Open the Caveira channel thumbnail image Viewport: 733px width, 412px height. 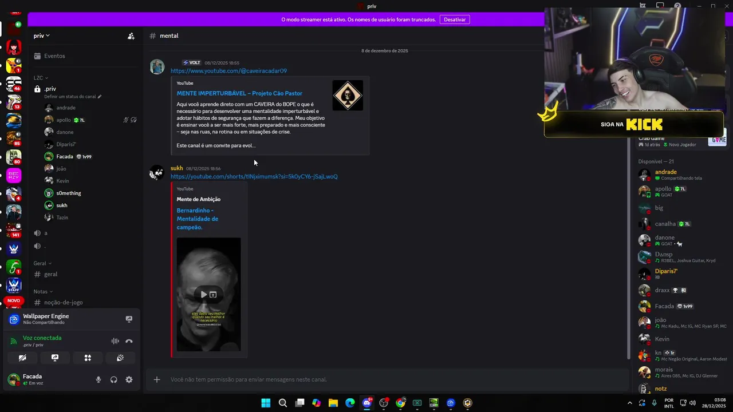click(348, 95)
